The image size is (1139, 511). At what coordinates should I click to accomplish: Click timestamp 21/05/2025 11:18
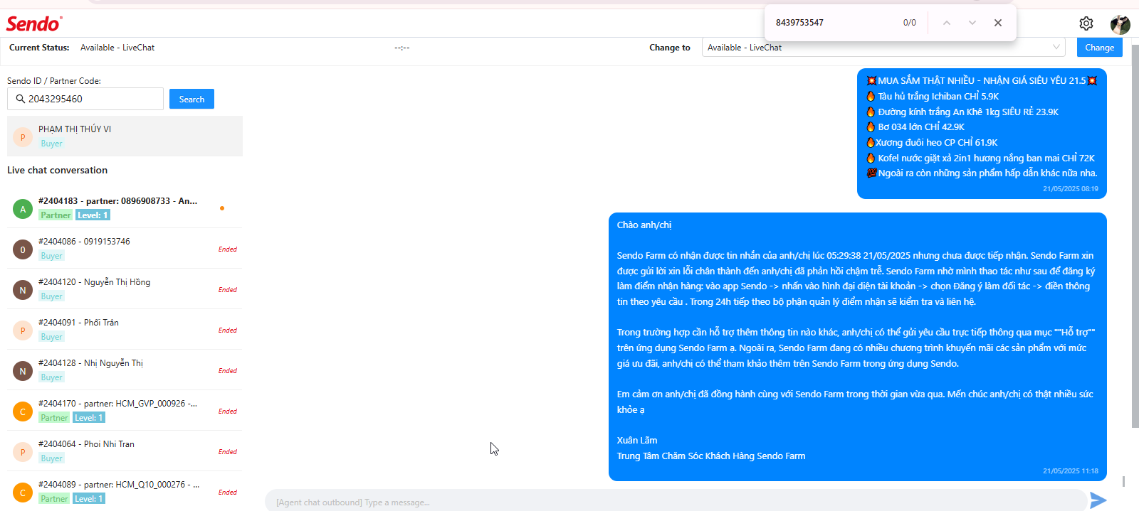point(1070,471)
